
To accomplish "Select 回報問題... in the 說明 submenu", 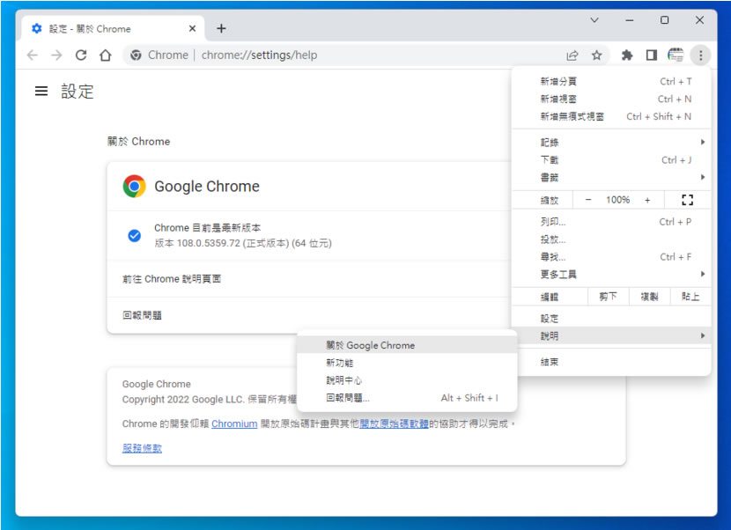I will 407,398.
